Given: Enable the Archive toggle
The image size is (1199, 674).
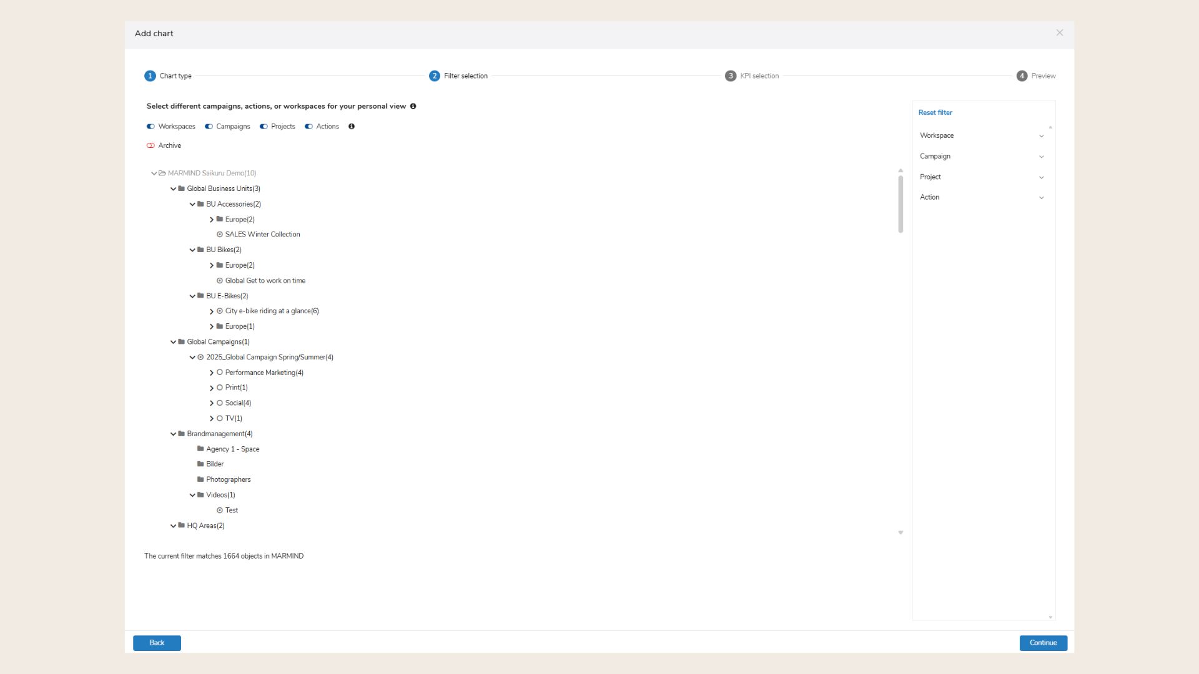Looking at the screenshot, I should point(150,146).
